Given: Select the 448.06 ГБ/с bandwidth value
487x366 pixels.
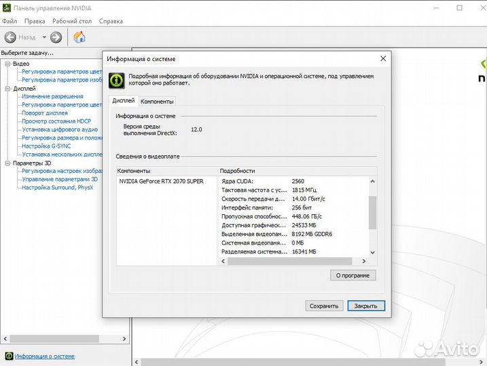Looking at the screenshot, I should [307, 216].
